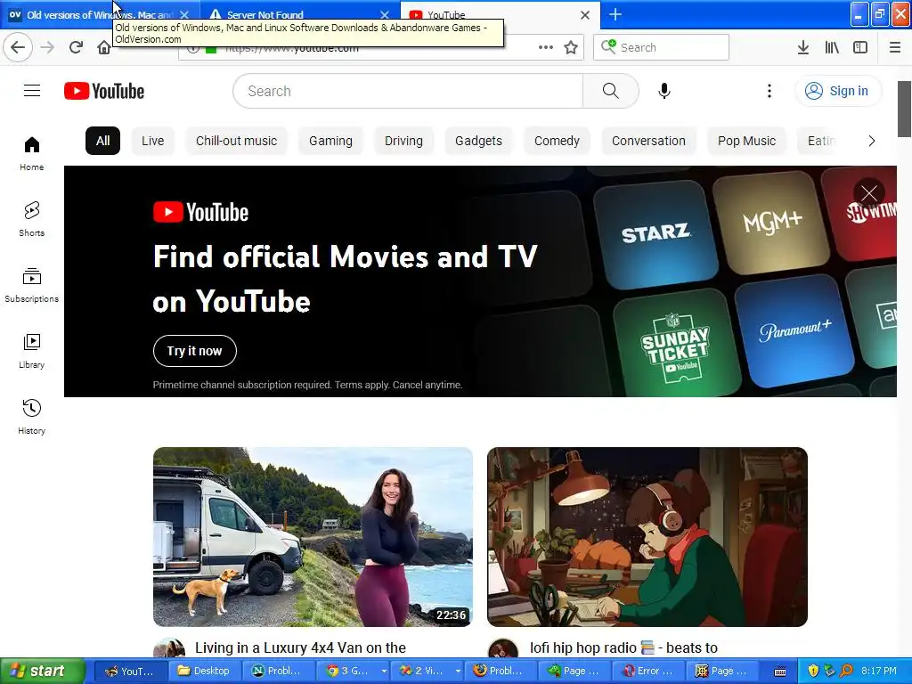Filter by the Gaming chip

pos(331,141)
